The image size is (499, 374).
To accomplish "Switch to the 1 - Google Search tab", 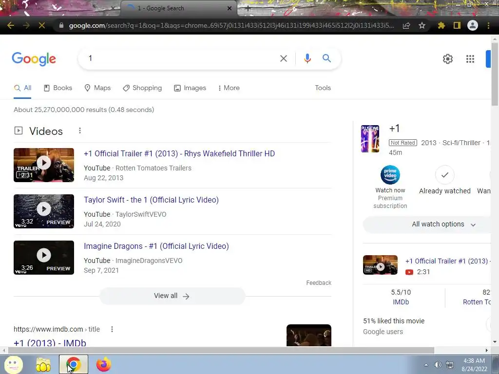I will click(x=178, y=8).
